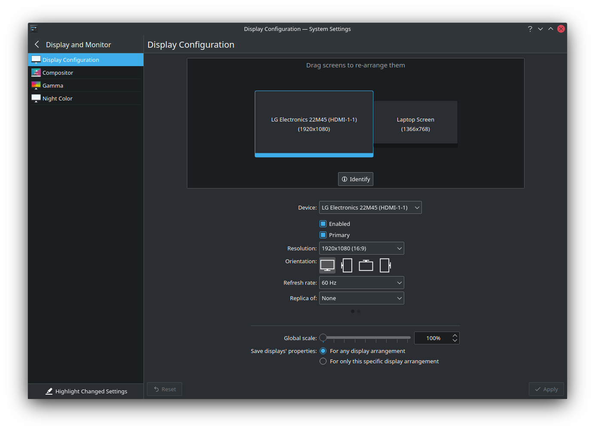Open the Device dropdown

(370, 207)
